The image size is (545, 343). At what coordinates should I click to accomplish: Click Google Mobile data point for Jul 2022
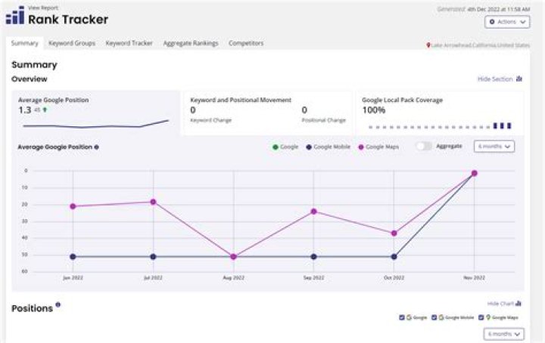[153, 257]
